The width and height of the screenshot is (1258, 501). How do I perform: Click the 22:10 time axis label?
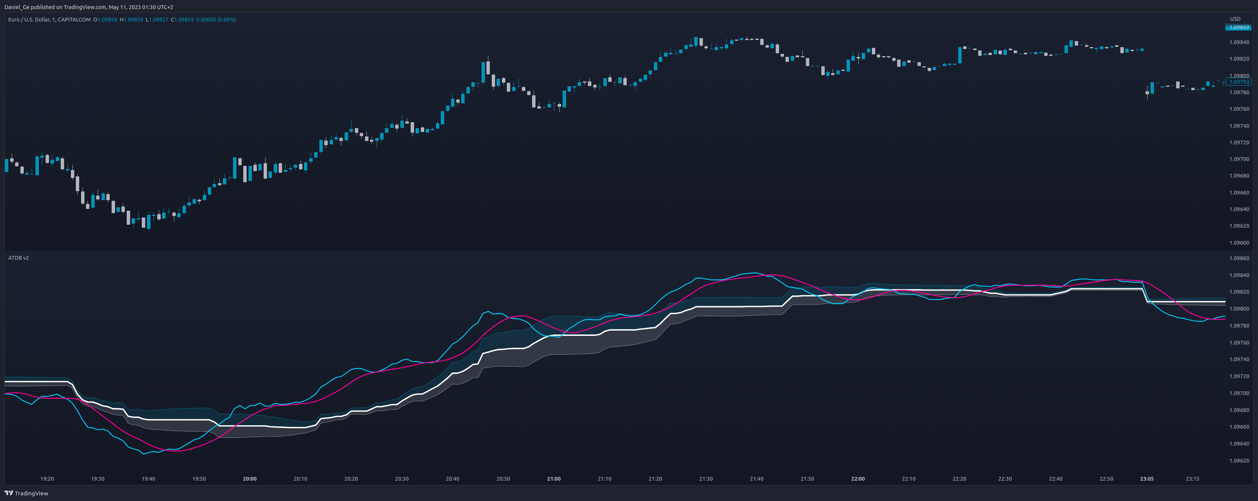[x=909, y=479]
